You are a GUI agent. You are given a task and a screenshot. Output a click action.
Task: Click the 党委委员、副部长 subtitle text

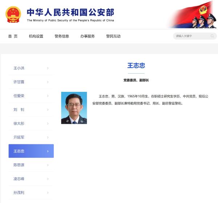136,80
